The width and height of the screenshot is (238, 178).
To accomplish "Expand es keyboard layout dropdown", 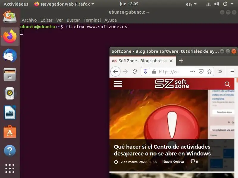I will click(191, 4).
